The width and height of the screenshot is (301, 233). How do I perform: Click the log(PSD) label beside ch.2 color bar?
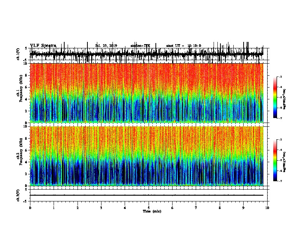click(284, 162)
